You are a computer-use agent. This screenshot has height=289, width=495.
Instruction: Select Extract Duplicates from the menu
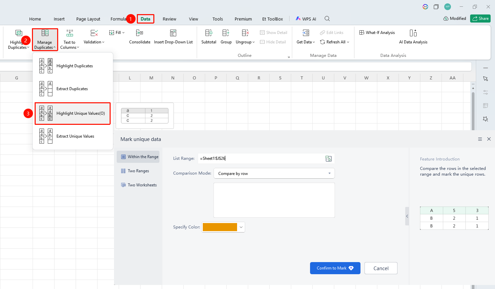pyautogui.click(x=73, y=89)
